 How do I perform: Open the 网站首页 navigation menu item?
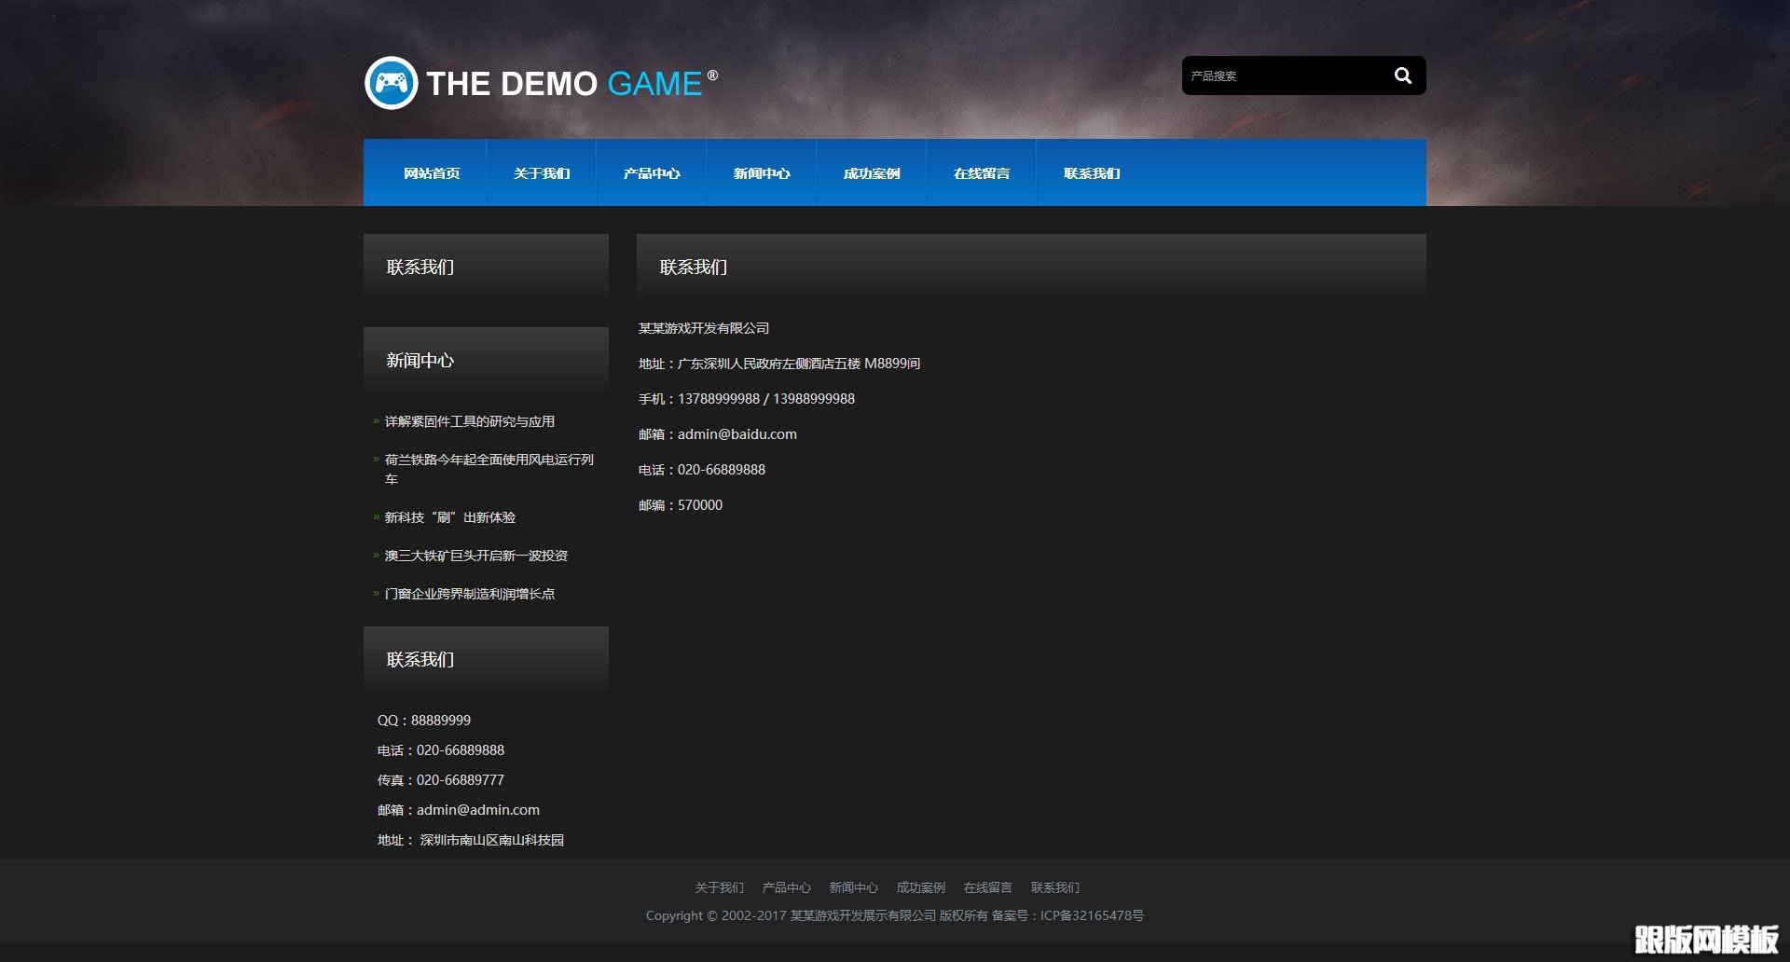pos(432,173)
